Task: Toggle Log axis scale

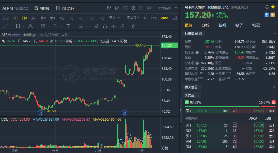Action: pos(153,18)
